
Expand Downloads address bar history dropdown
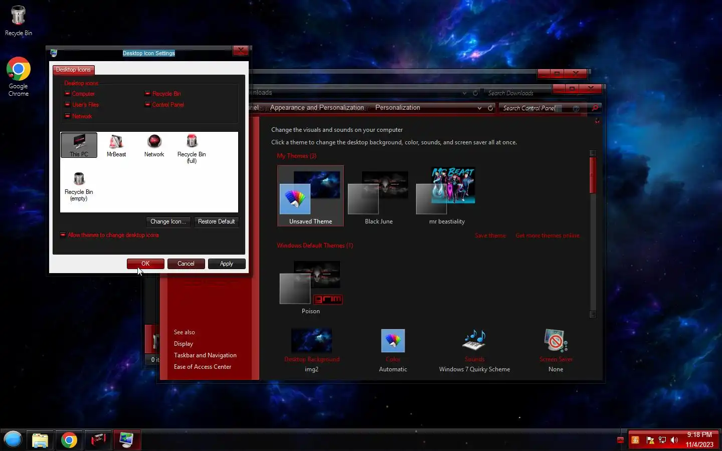point(464,93)
